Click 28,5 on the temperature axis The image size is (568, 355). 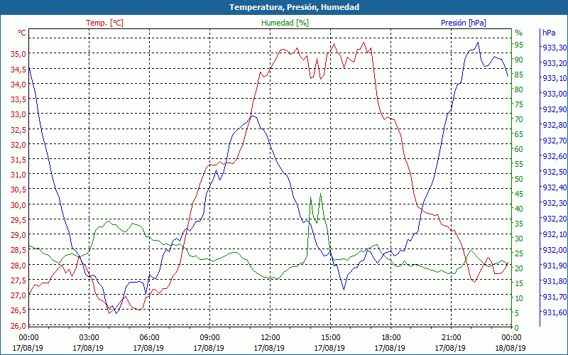pos(18,250)
